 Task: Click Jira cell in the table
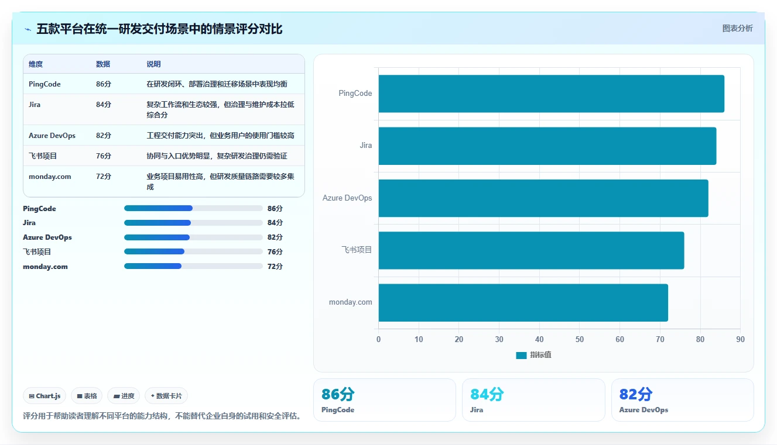pos(35,105)
